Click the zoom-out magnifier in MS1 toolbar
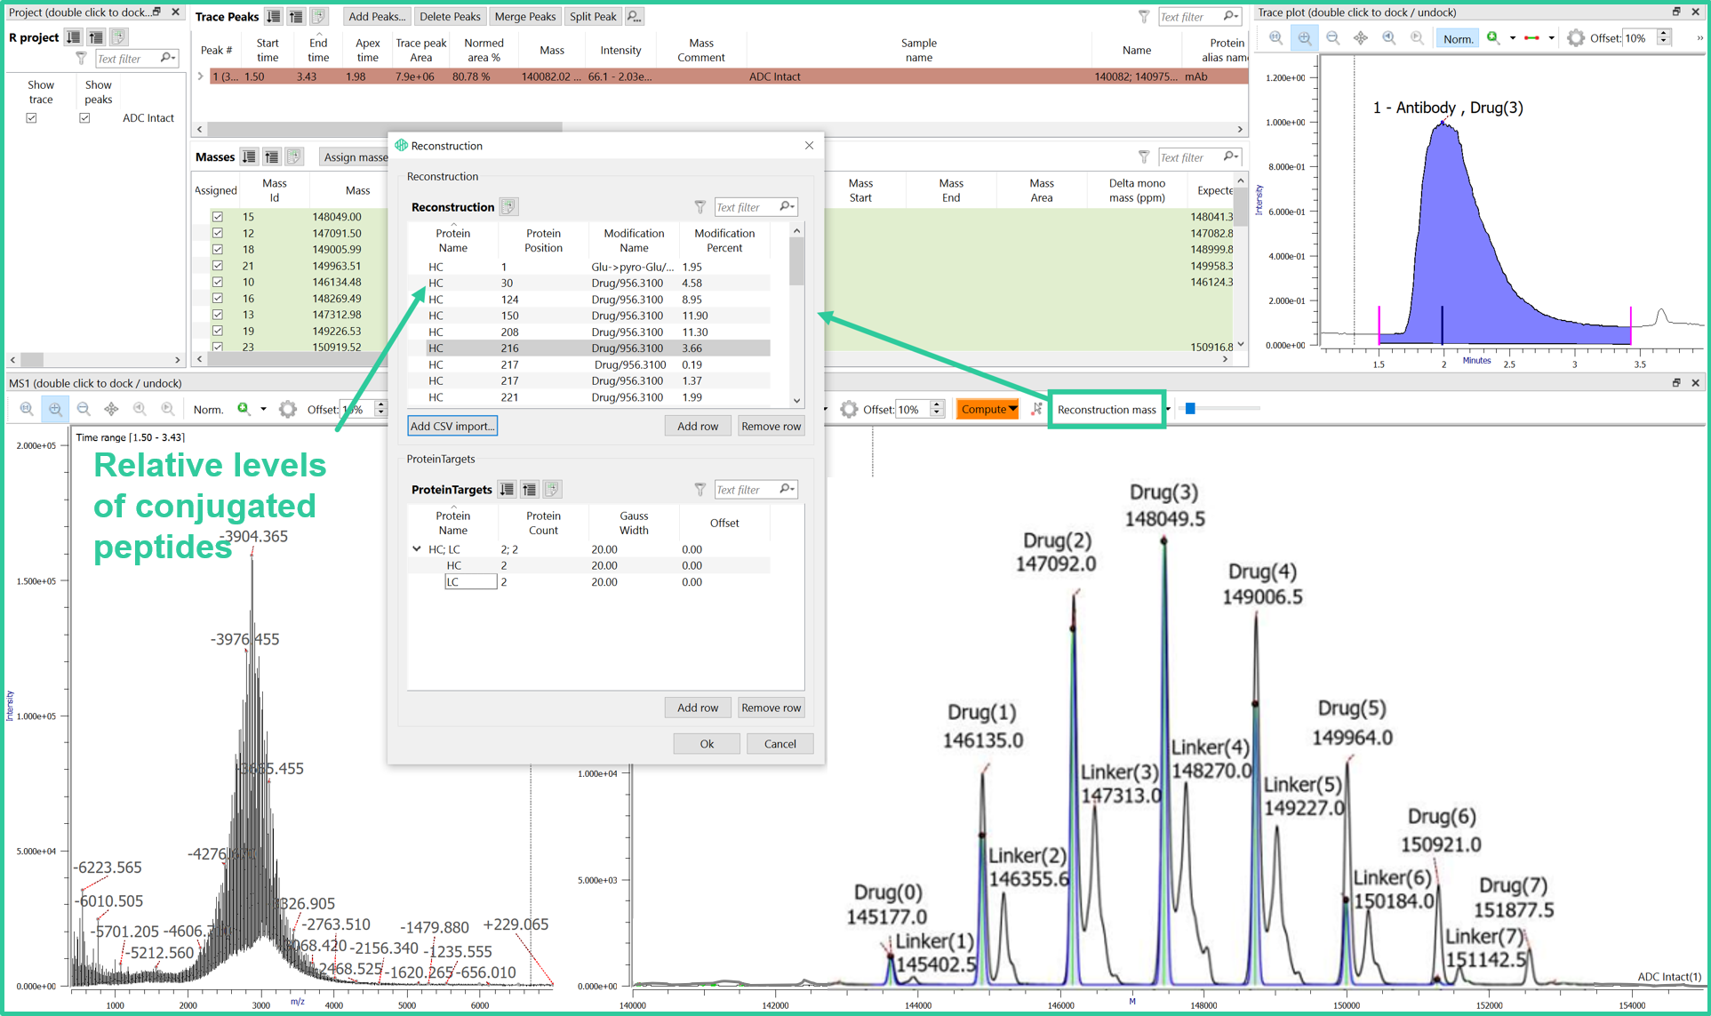Screen dimensions: 1711x1016 tap(84, 409)
